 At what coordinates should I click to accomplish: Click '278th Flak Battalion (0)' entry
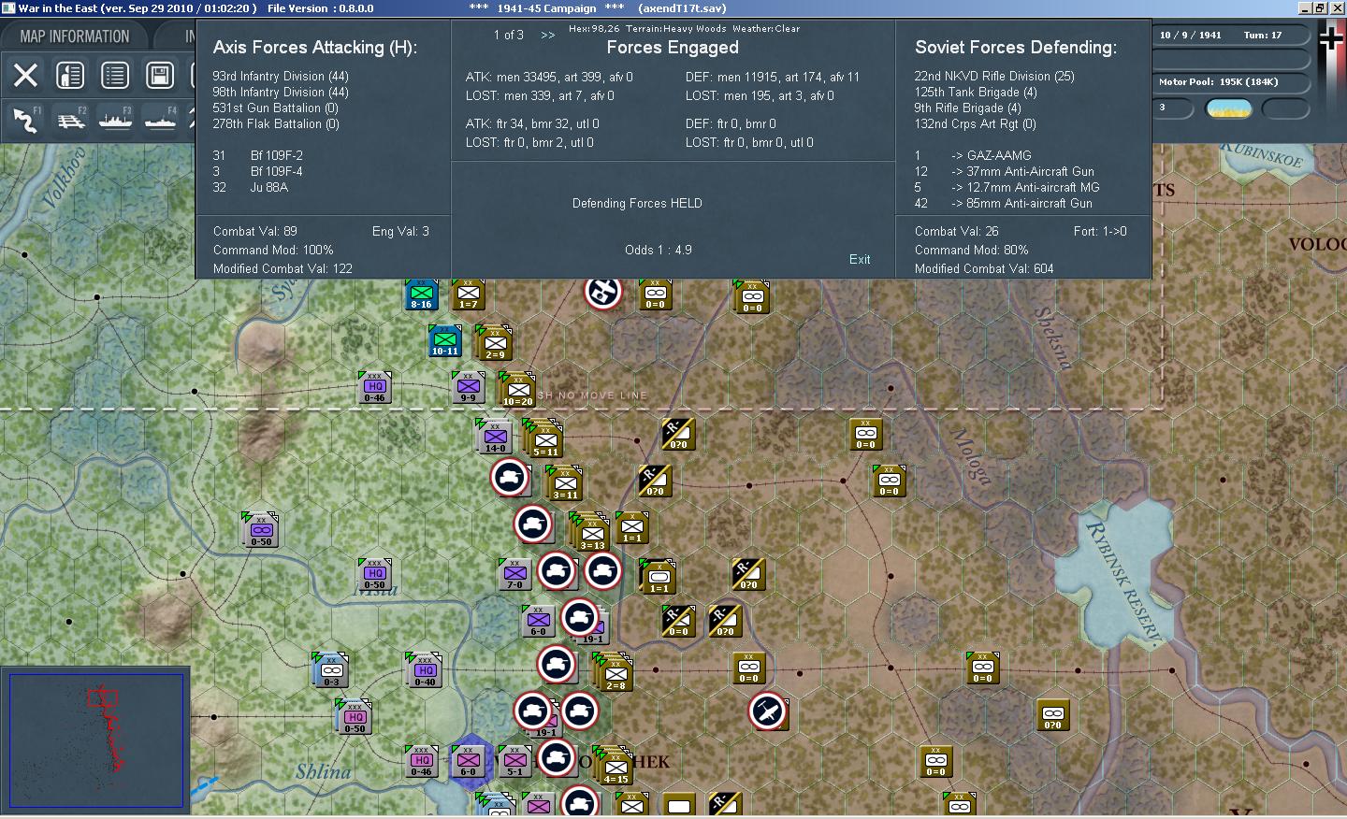pos(276,124)
